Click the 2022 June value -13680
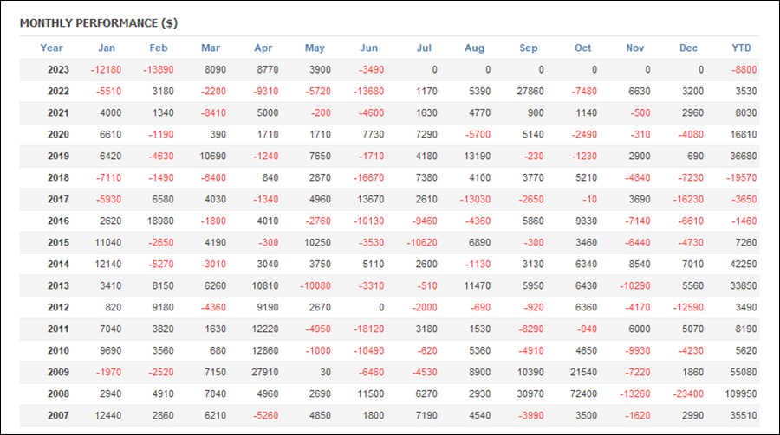Screen dimensions: 780x435 (368, 92)
